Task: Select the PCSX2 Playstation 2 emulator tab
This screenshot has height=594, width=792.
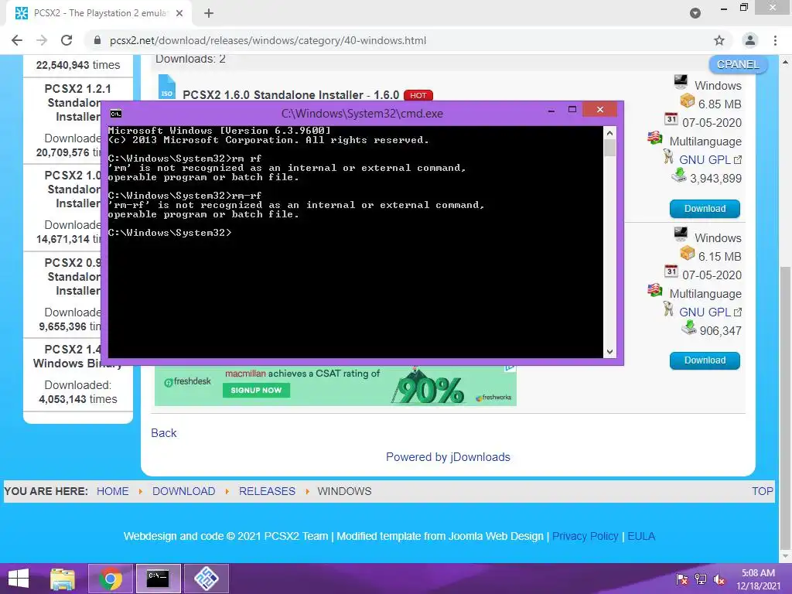Action: tap(99, 13)
